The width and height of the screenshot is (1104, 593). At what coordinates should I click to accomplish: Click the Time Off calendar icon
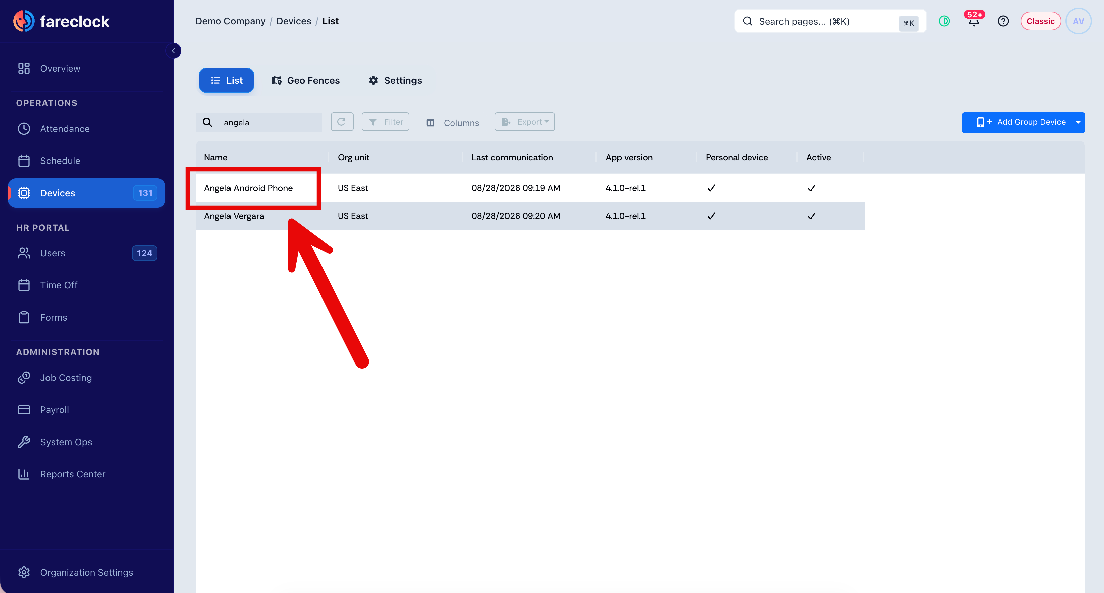point(24,285)
